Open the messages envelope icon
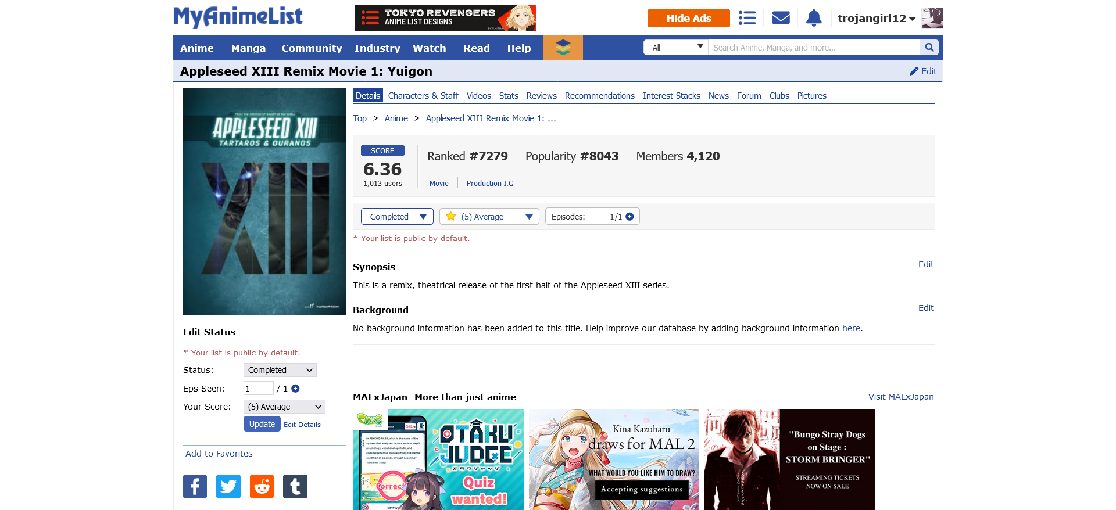Viewport: 1116px width, 510px height. coord(781,18)
